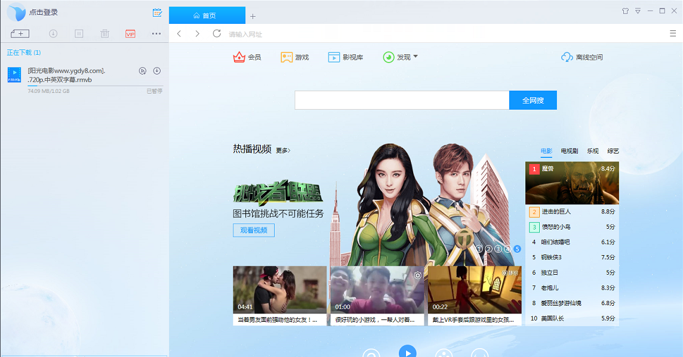
Task: Click the 观看视频 watch video button
Action: [253, 230]
